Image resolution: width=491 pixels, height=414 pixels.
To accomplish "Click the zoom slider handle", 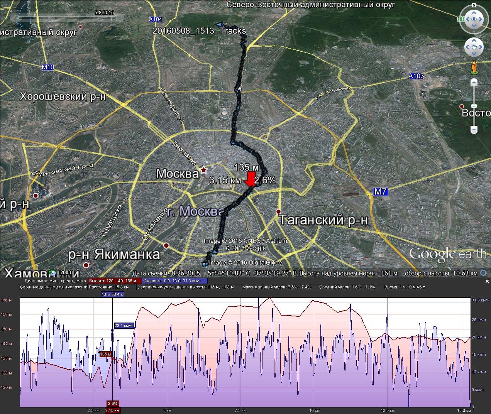I will 474,106.
